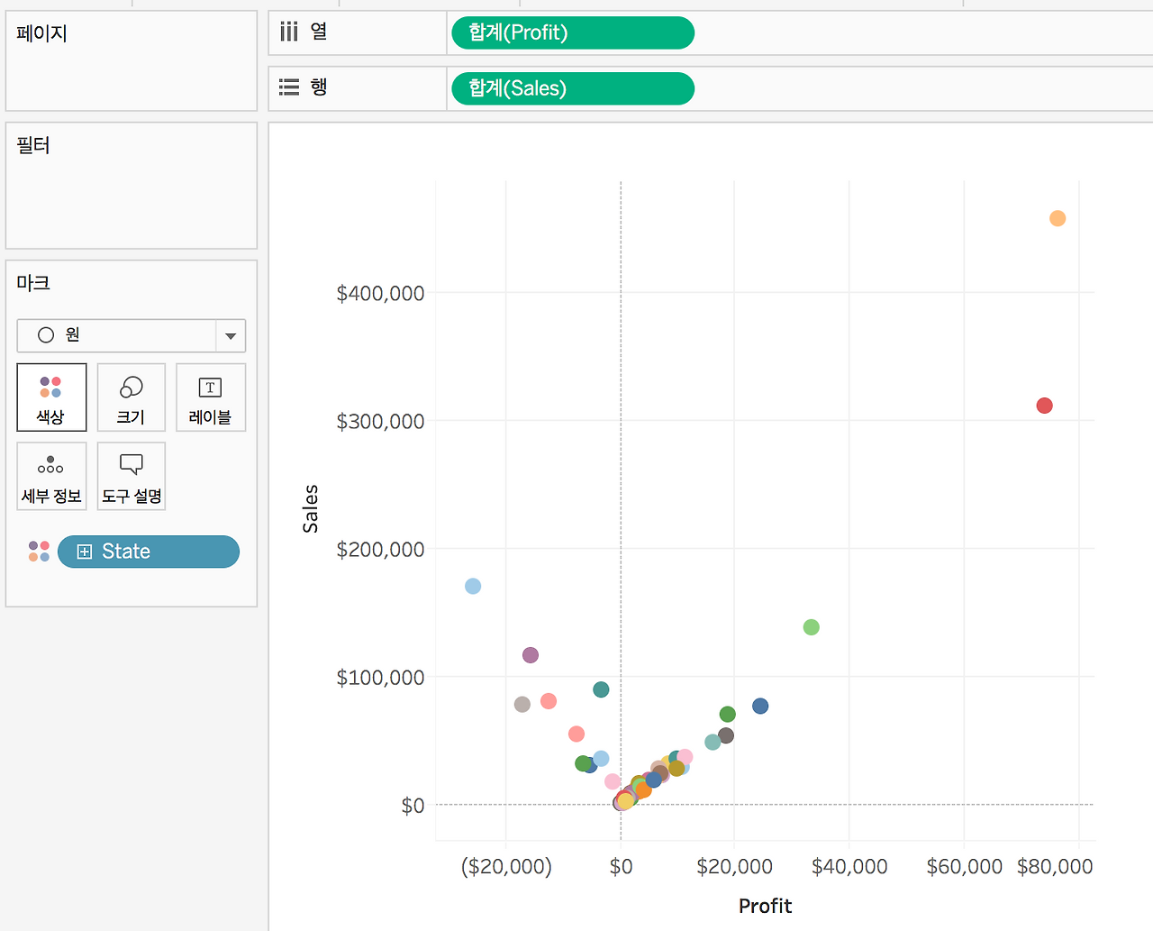Select the Profit axis title
1153x931 pixels.
tap(765, 906)
